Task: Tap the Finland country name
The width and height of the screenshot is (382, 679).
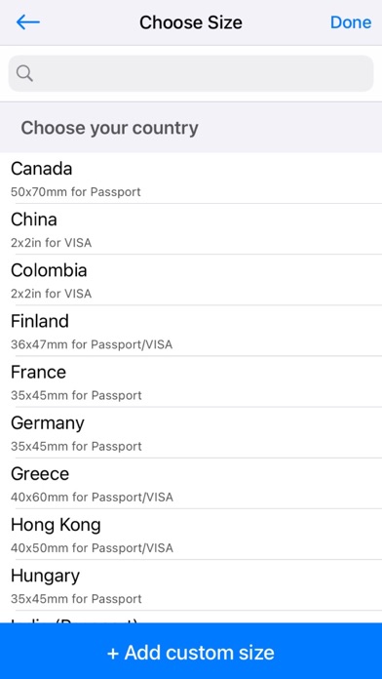Action: (x=40, y=321)
